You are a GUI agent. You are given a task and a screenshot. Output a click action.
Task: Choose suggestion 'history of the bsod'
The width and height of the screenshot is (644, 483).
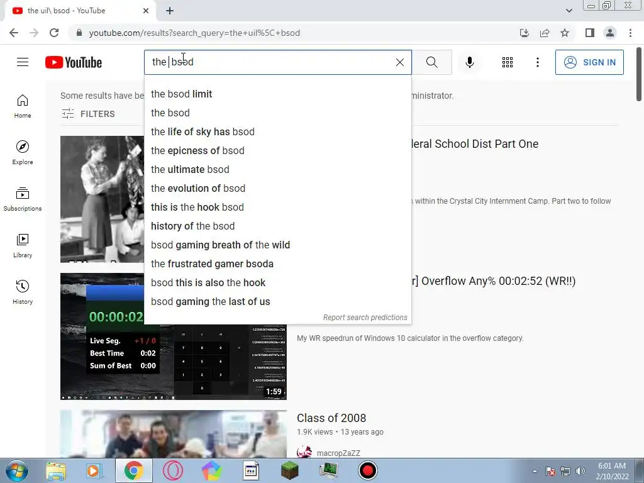point(277,226)
